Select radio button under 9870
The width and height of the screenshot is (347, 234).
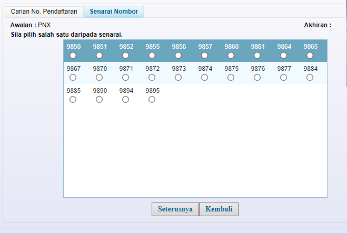point(99,78)
